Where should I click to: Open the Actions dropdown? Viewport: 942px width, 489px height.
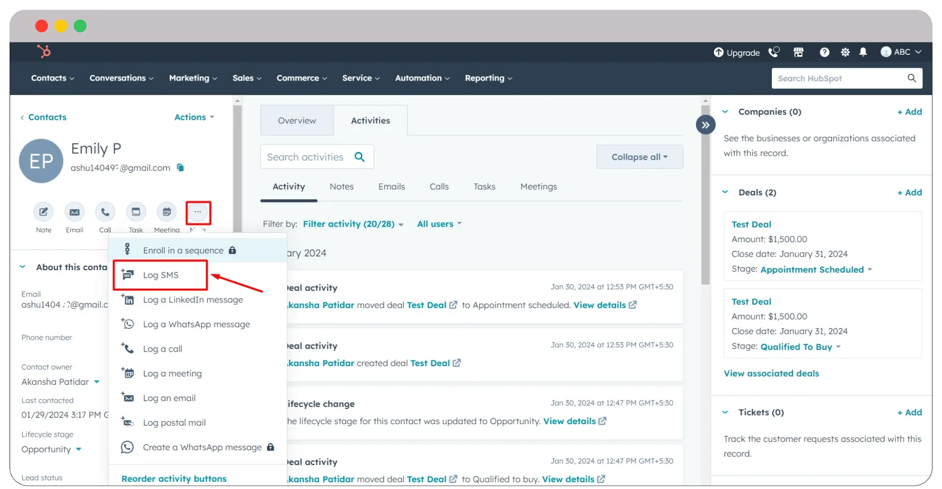pos(194,117)
